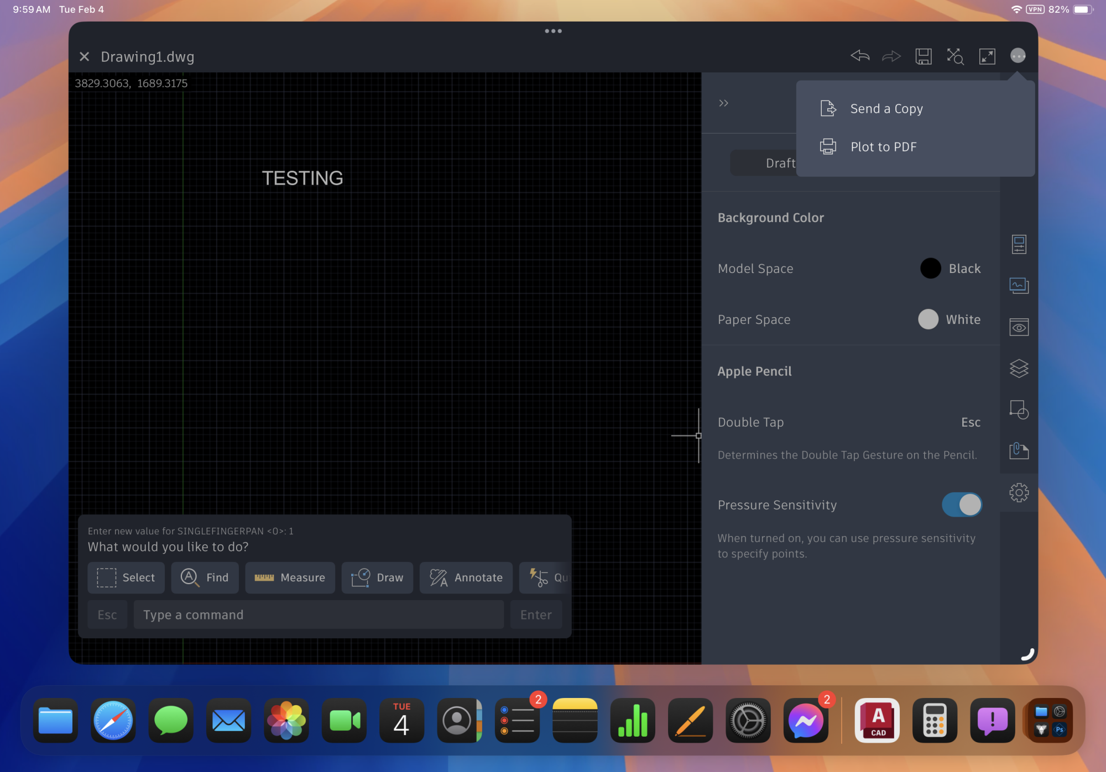Viewport: 1106px width, 772px height.
Task: Click the Model Space black swatch
Action: [930, 269]
